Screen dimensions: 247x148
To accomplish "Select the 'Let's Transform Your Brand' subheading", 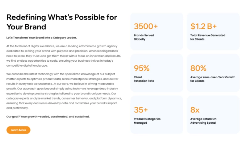I will coord(42,38).
